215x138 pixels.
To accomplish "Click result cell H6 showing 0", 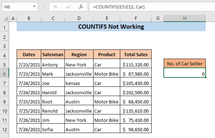I will tap(185, 73).
